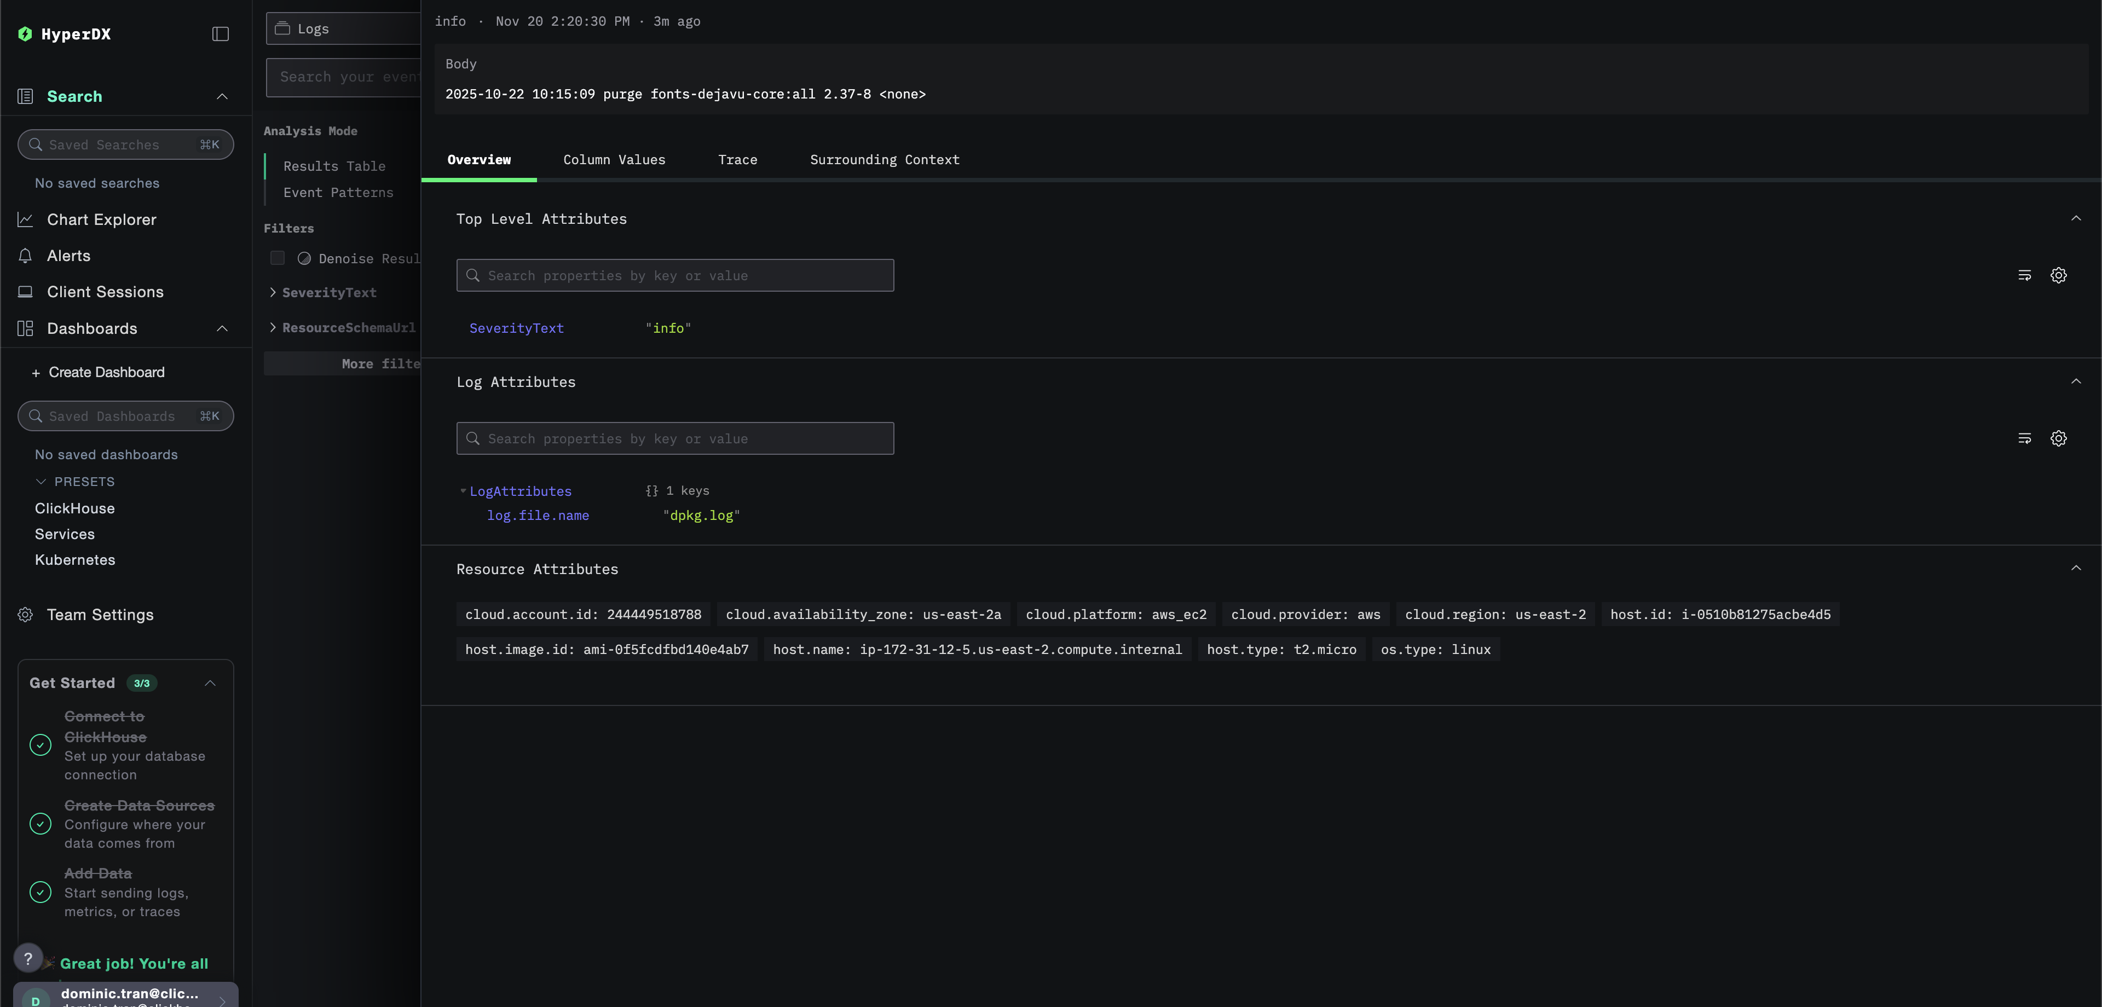
Task: Expand the SeverityText filter
Action: pyautogui.click(x=273, y=292)
